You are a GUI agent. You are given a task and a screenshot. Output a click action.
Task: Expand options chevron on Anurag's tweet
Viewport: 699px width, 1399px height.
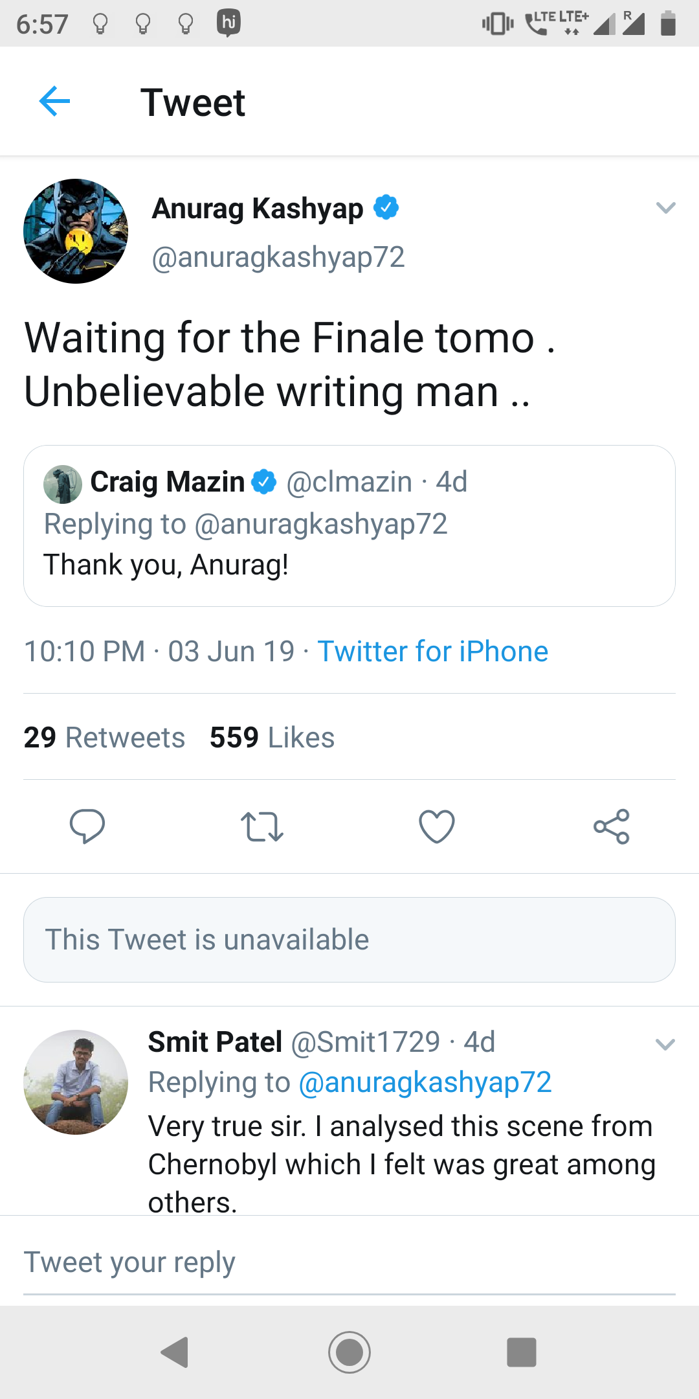click(665, 208)
